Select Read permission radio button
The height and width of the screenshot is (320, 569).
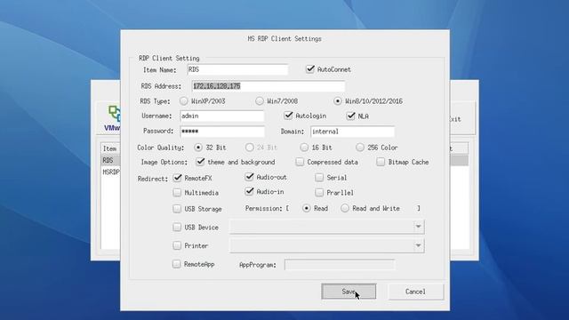click(x=306, y=208)
